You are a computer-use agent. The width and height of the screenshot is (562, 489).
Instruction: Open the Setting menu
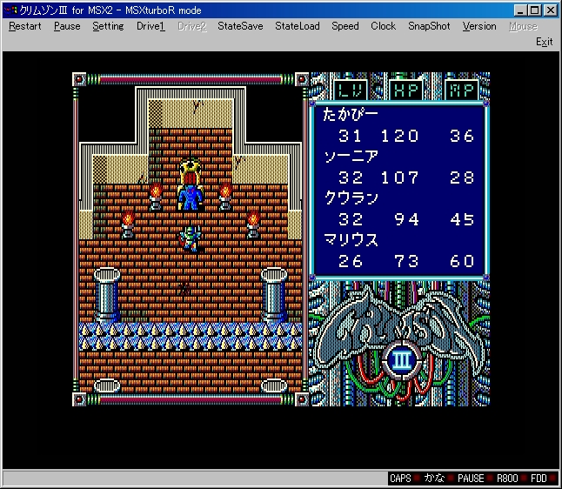tap(108, 26)
